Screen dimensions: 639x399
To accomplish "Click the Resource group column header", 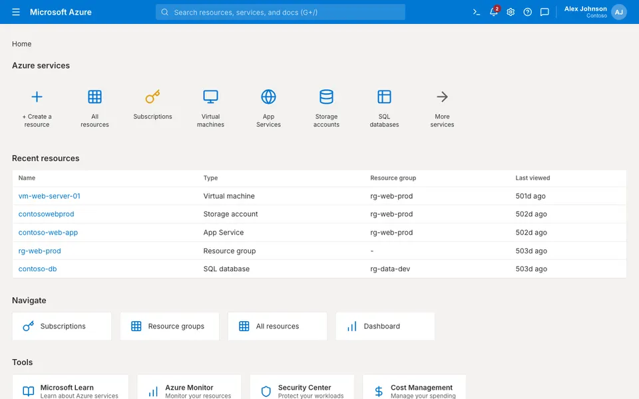I will click(393, 178).
